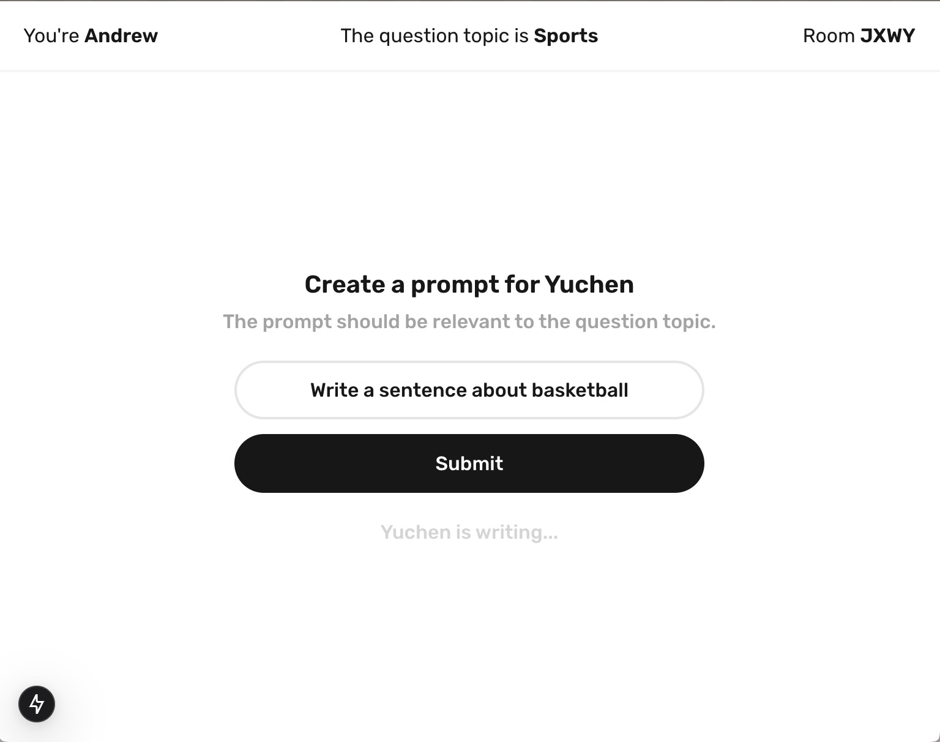The height and width of the screenshot is (742, 940).
Task: Click the 'Create a prompt for Yuchen' heading
Action: [x=469, y=284]
